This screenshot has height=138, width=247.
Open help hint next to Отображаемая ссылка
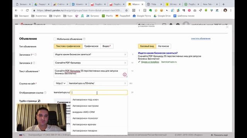click(x=45, y=93)
